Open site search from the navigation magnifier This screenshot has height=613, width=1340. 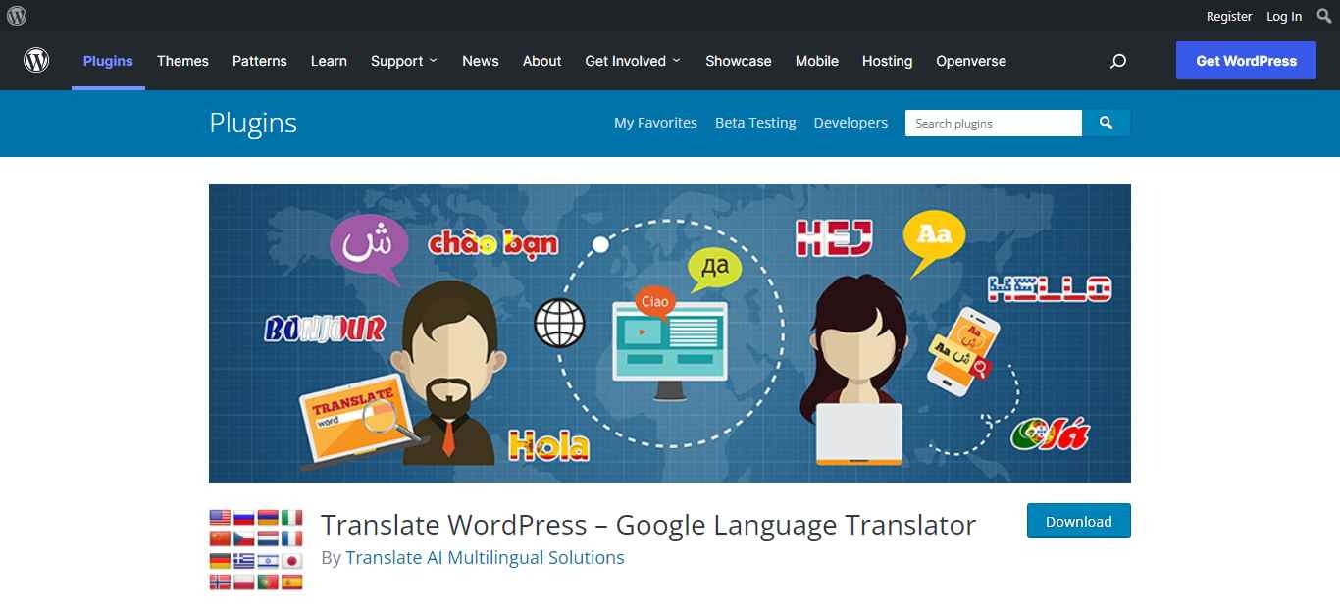coord(1118,61)
